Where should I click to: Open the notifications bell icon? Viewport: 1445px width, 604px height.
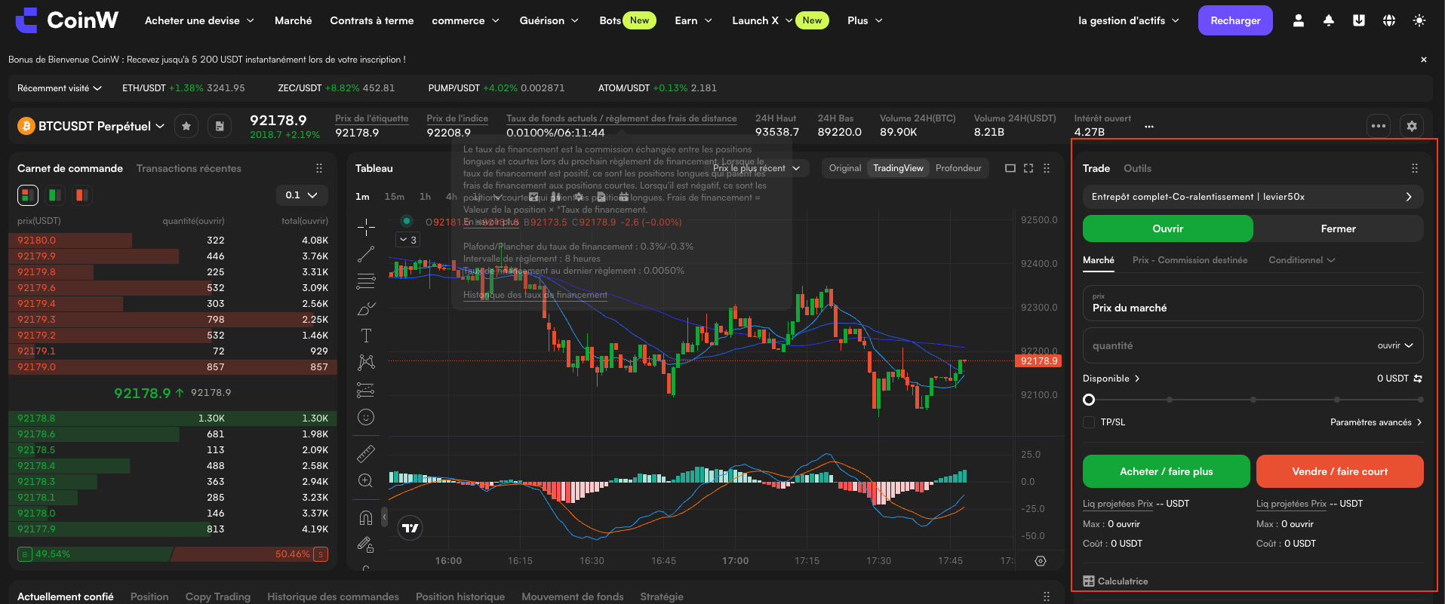(1329, 20)
